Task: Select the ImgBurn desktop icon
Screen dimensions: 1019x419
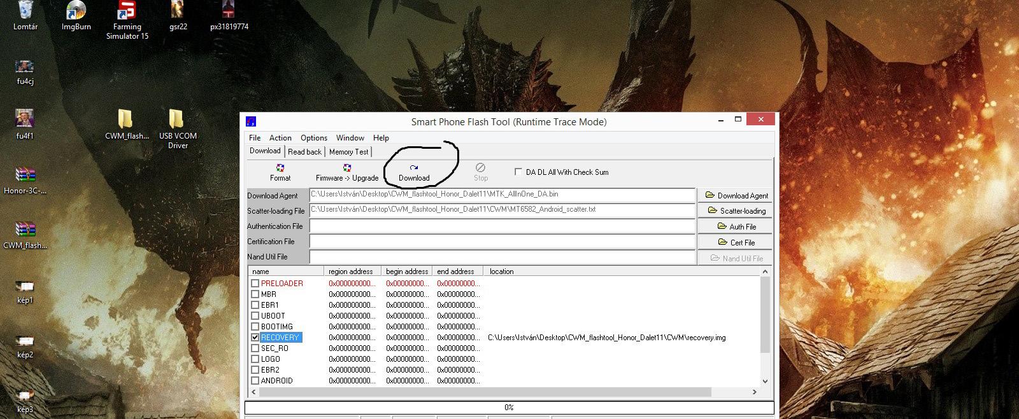Action: click(76, 16)
